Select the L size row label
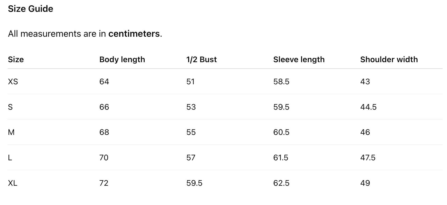The image size is (447, 205). [x=10, y=157]
